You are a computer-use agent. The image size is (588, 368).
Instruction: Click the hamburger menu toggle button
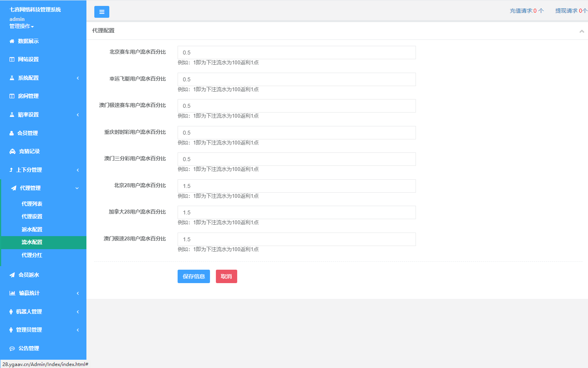pyautogui.click(x=101, y=12)
